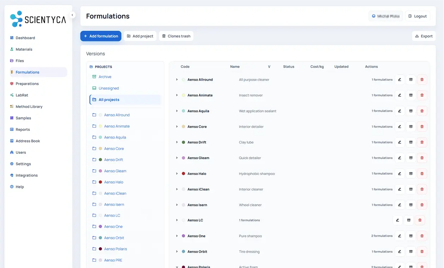Archive the Aenso Core project
The image size is (444, 268).
(411, 127)
